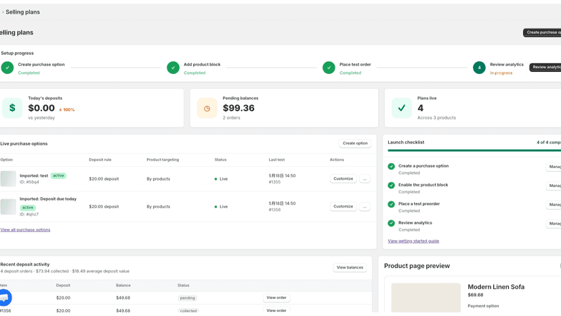The height and width of the screenshot is (316, 561).
Task: Click the clock icon for Pending balances
Action: click(x=207, y=108)
